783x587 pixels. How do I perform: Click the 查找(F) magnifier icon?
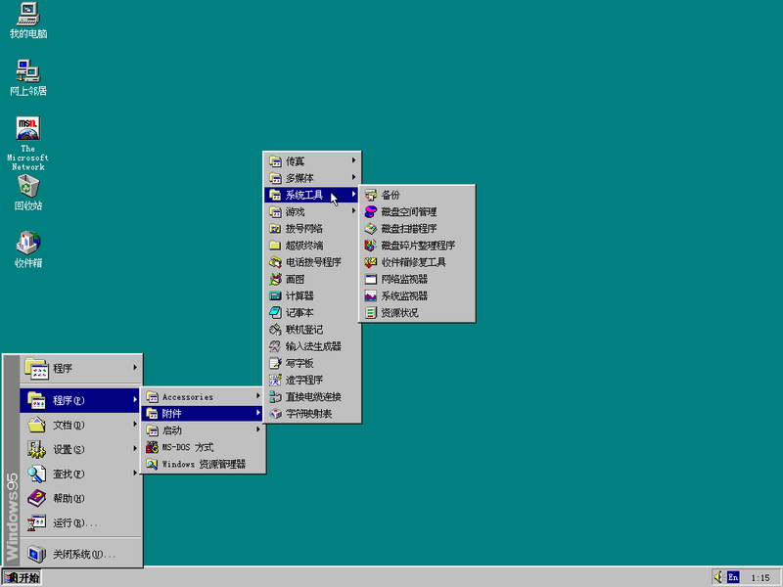[36, 474]
